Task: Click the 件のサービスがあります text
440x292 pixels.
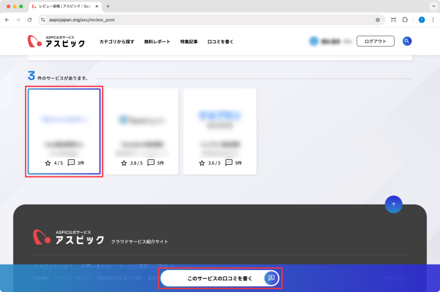Action: click(x=63, y=78)
